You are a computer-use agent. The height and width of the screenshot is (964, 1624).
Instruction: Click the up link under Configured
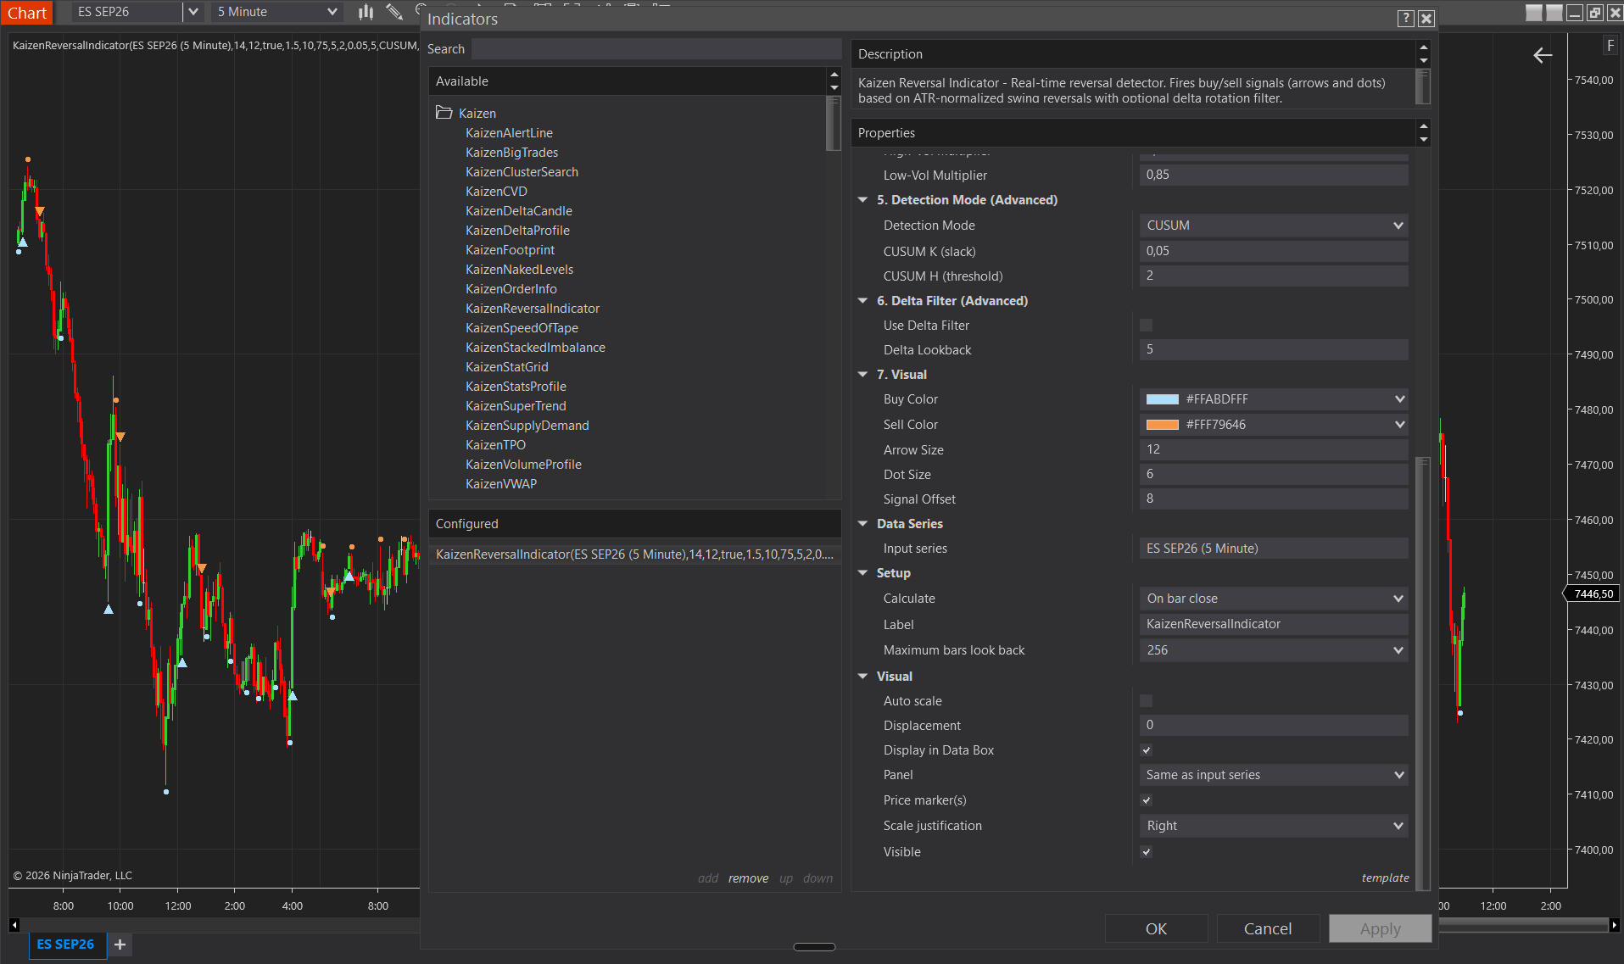point(786,878)
